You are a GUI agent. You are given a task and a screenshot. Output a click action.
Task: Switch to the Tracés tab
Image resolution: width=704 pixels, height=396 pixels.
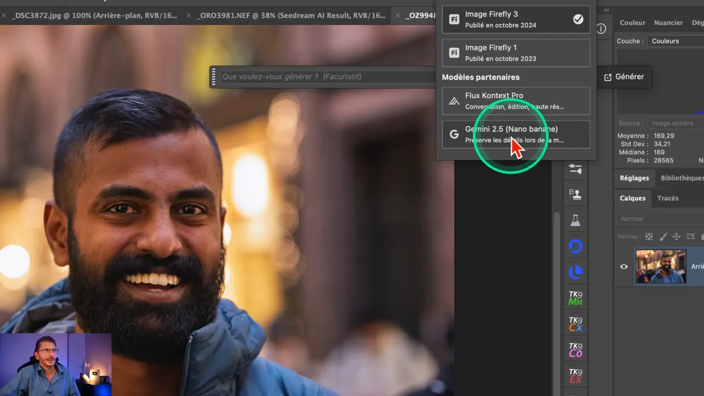(x=668, y=198)
